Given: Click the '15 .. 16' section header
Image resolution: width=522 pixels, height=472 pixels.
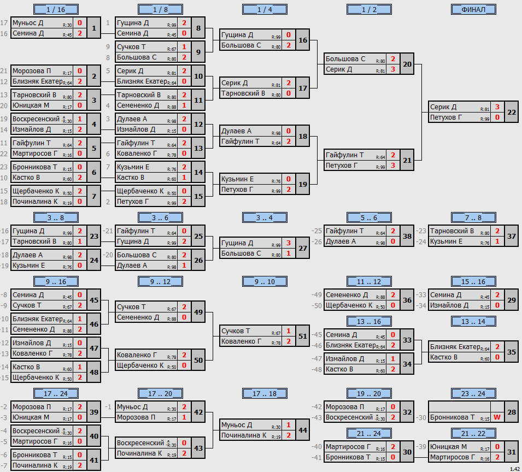Looking at the screenshot, I should click(473, 281).
